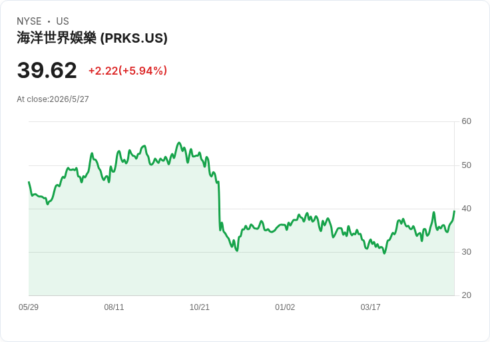Click the chart line's starting point at 05/29
Viewport: 490px width, 342px height.
29,182
